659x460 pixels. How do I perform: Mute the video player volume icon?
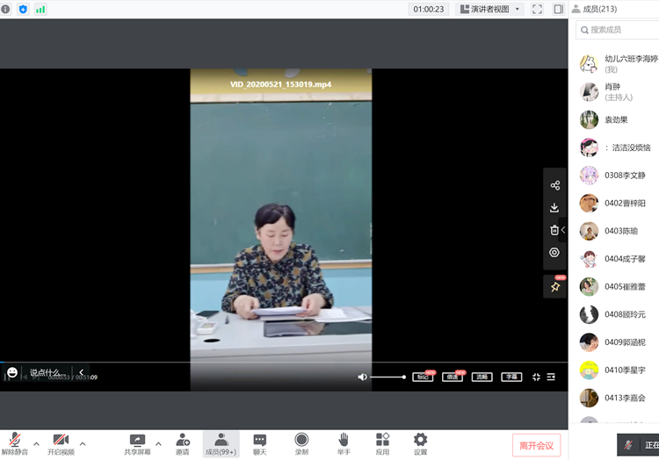coord(362,377)
